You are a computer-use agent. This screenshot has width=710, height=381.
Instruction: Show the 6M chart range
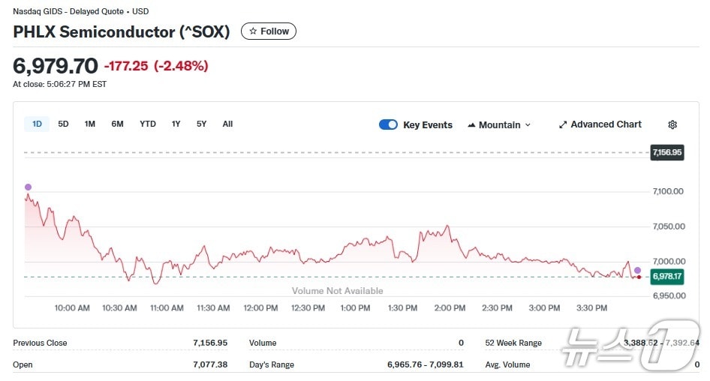(117, 124)
